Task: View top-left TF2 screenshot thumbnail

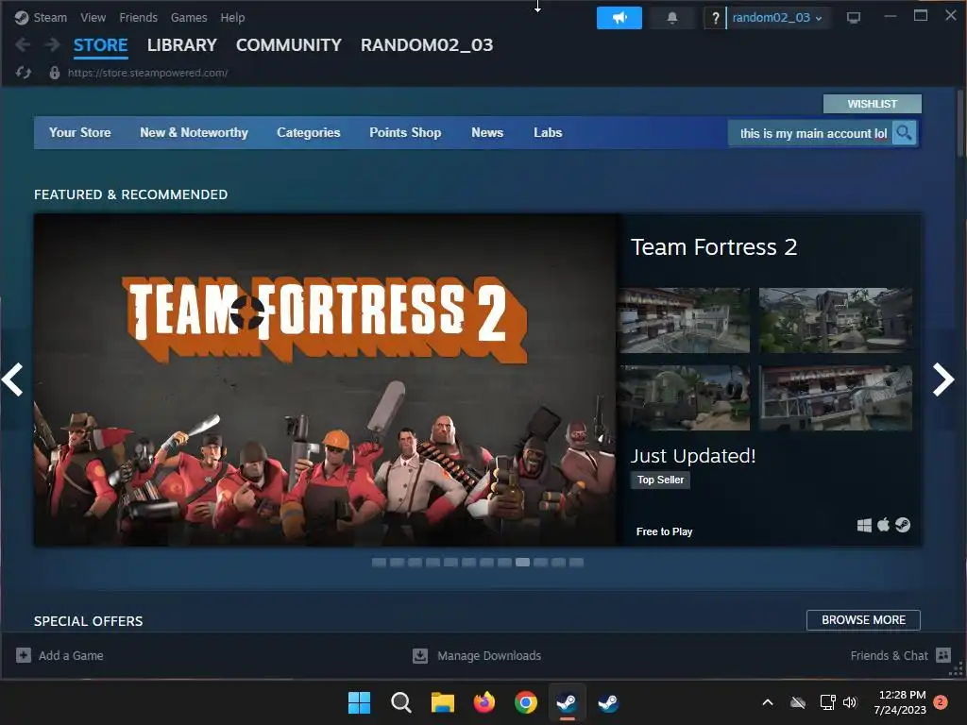Action: click(685, 321)
